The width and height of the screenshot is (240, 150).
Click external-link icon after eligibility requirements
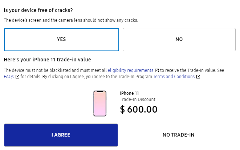[x=157, y=70]
